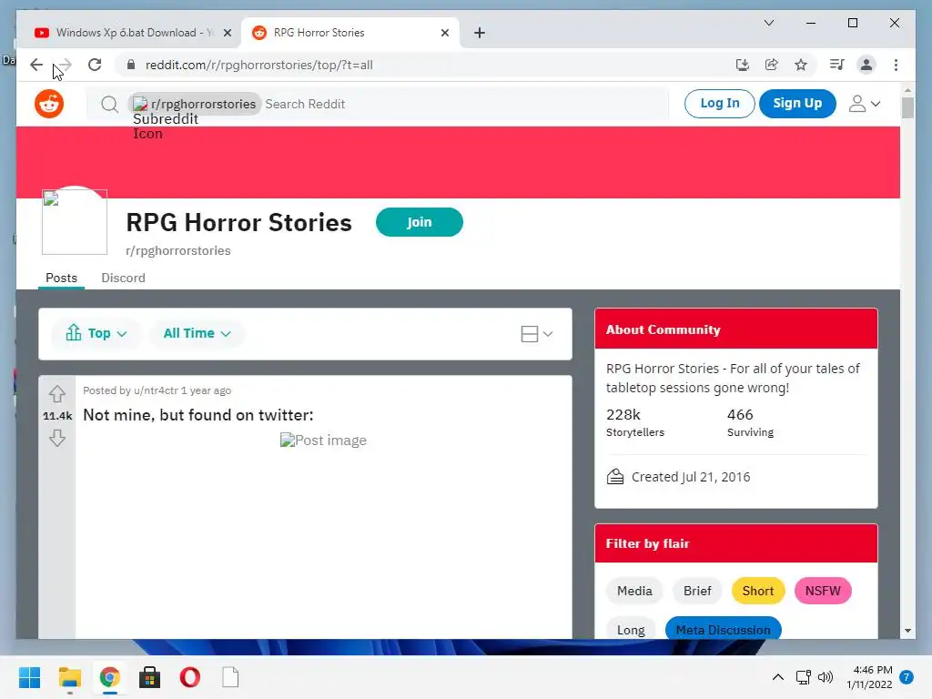This screenshot has width=932, height=699.
Task: Click the r/rpghorrorstories subtitle under the title
Action: click(178, 251)
